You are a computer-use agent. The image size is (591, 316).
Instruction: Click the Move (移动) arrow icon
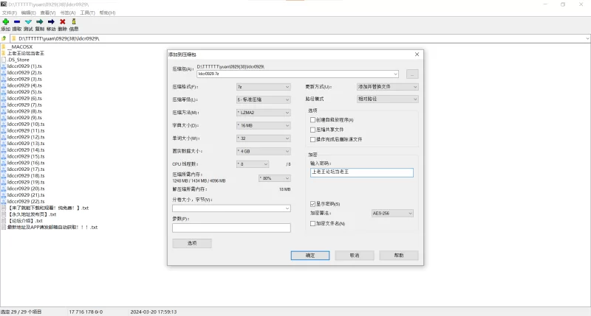tap(50, 22)
